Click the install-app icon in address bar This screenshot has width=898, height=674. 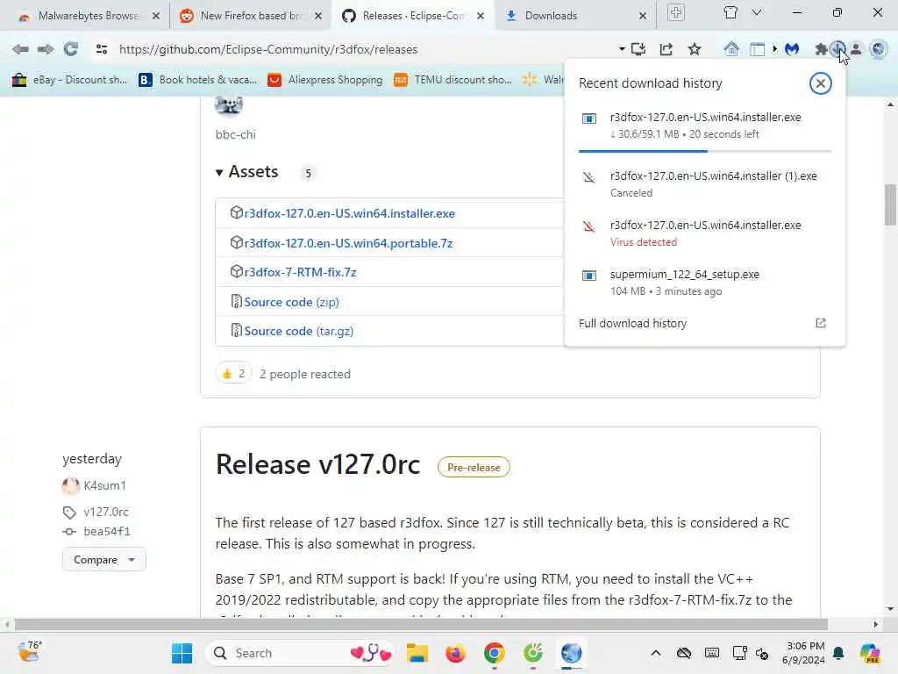(x=638, y=49)
